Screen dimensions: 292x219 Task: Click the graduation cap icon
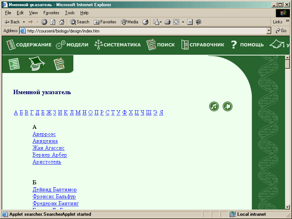[37, 64]
